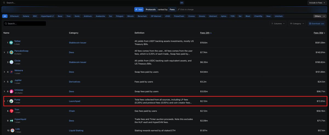Expand the Jupiter row chevron
Screen dimensions: 329x135
pos(4,81)
